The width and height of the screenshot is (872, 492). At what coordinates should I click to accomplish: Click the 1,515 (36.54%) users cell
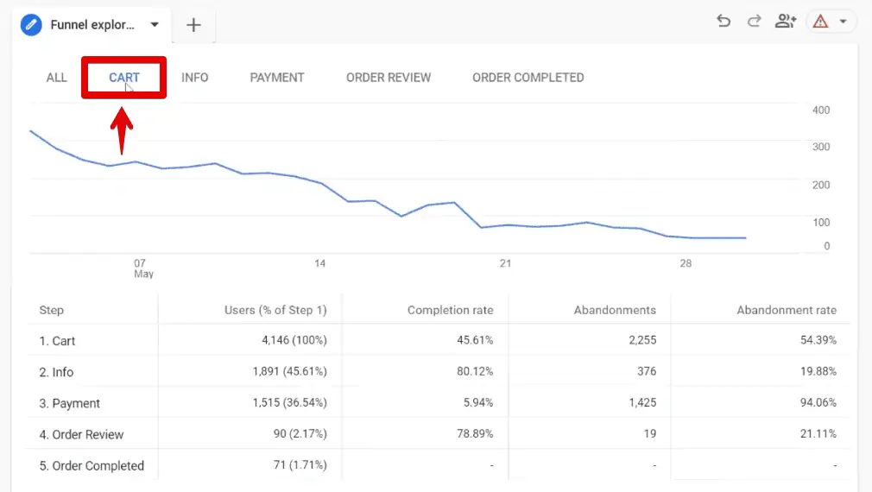point(289,402)
